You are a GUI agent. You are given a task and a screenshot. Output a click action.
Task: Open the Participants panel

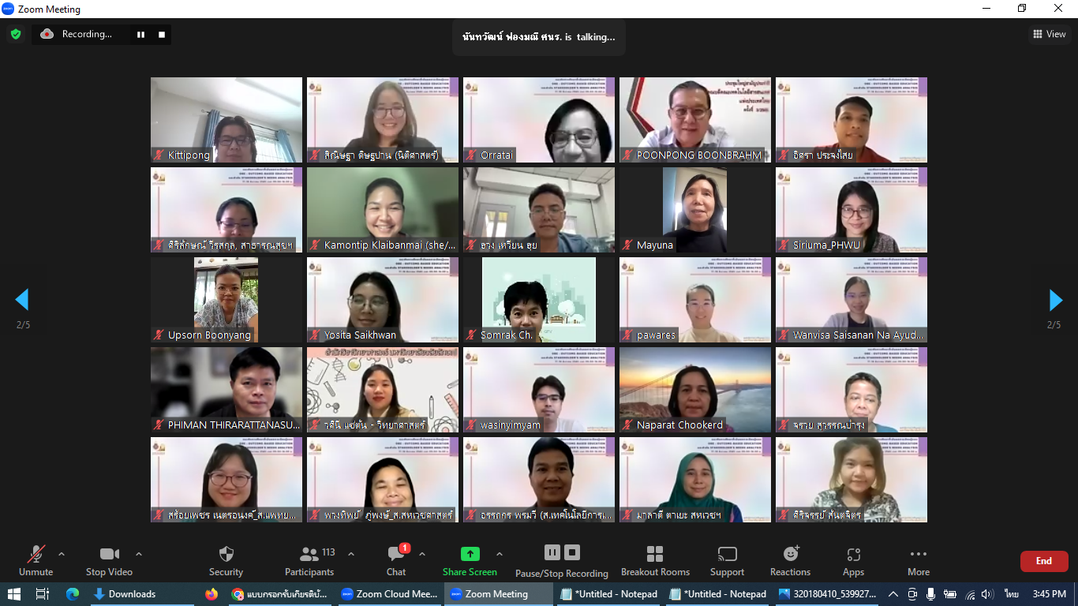pos(309,561)
